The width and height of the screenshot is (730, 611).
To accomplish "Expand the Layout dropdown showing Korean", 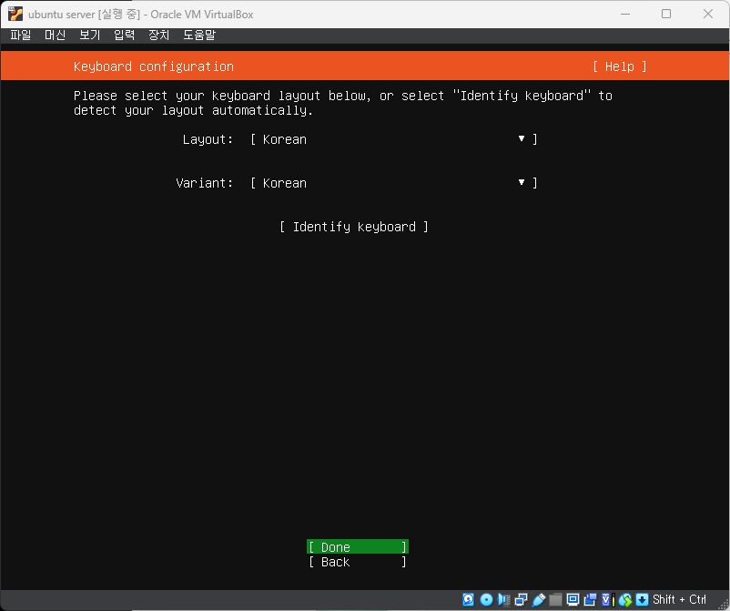I will pos(394,139).
